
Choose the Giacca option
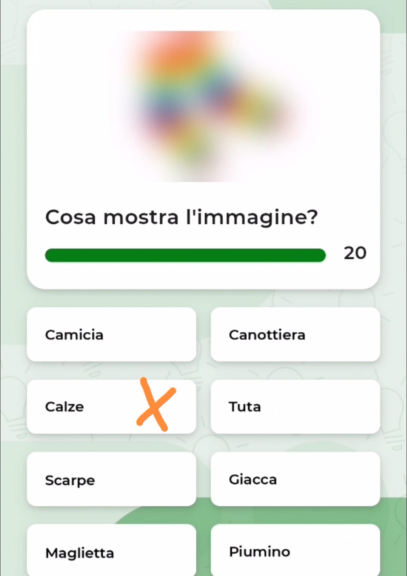coord(295,479)
